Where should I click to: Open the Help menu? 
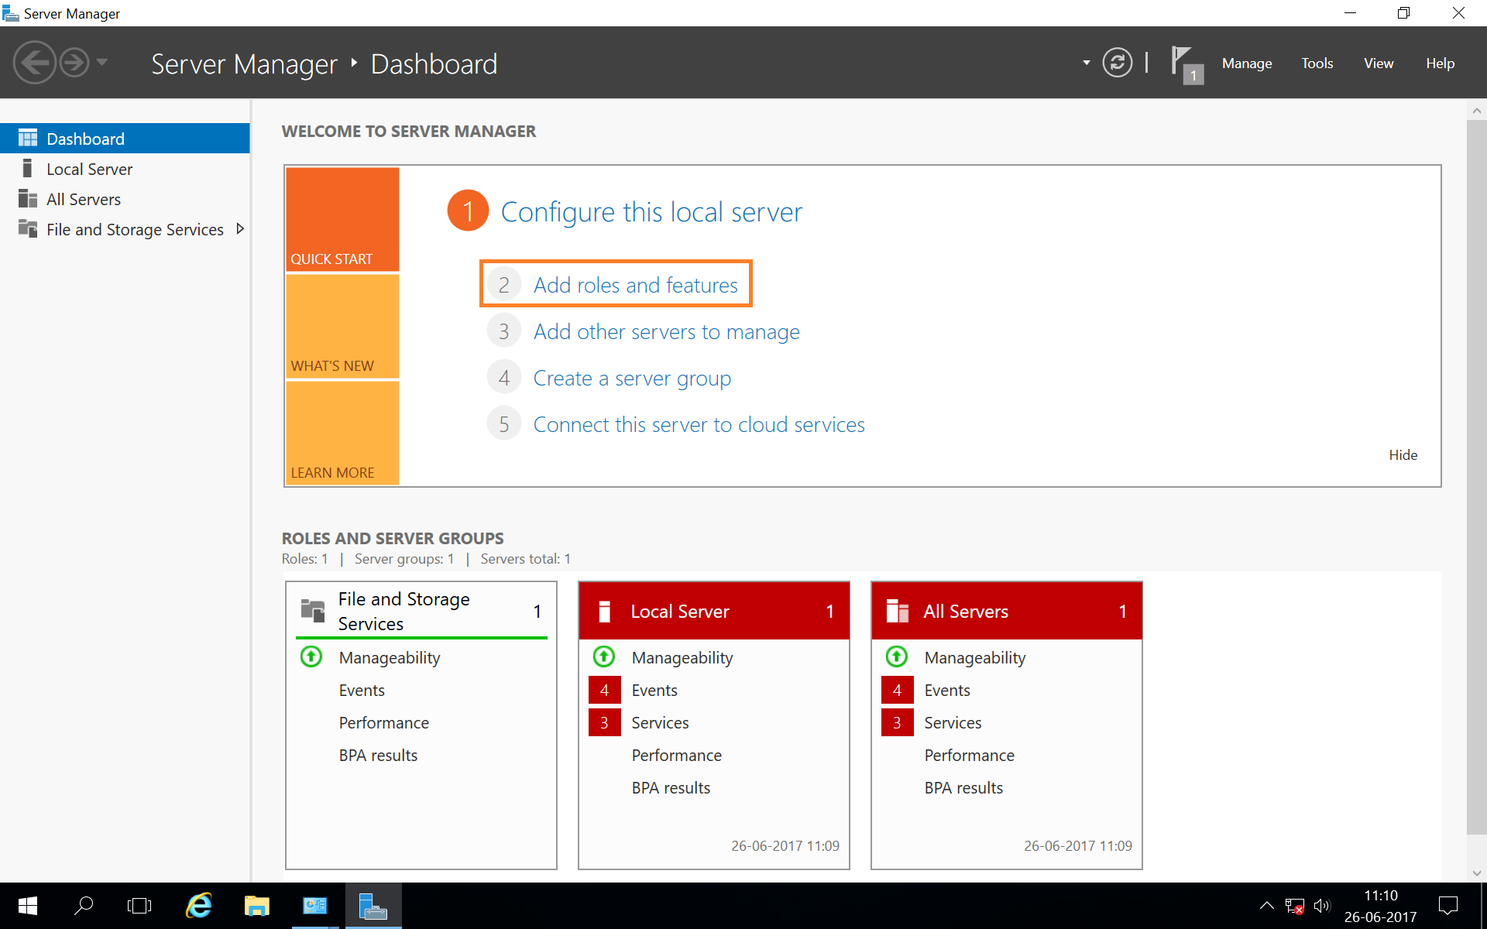tap(1440, 63)
